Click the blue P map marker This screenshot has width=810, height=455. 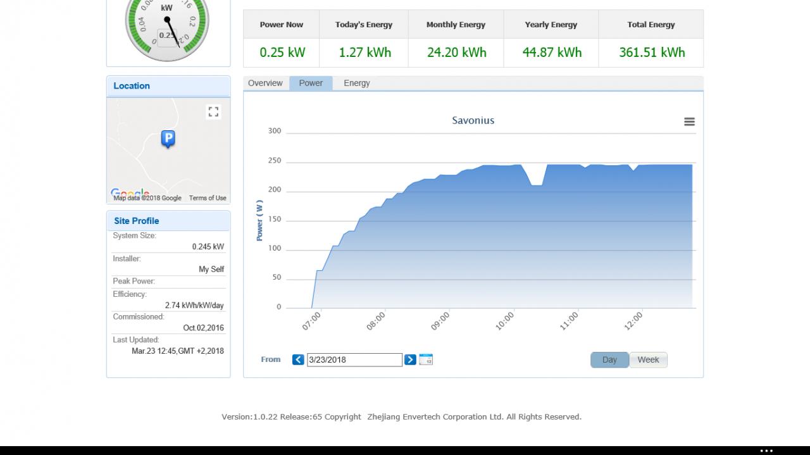click(168, 139)
